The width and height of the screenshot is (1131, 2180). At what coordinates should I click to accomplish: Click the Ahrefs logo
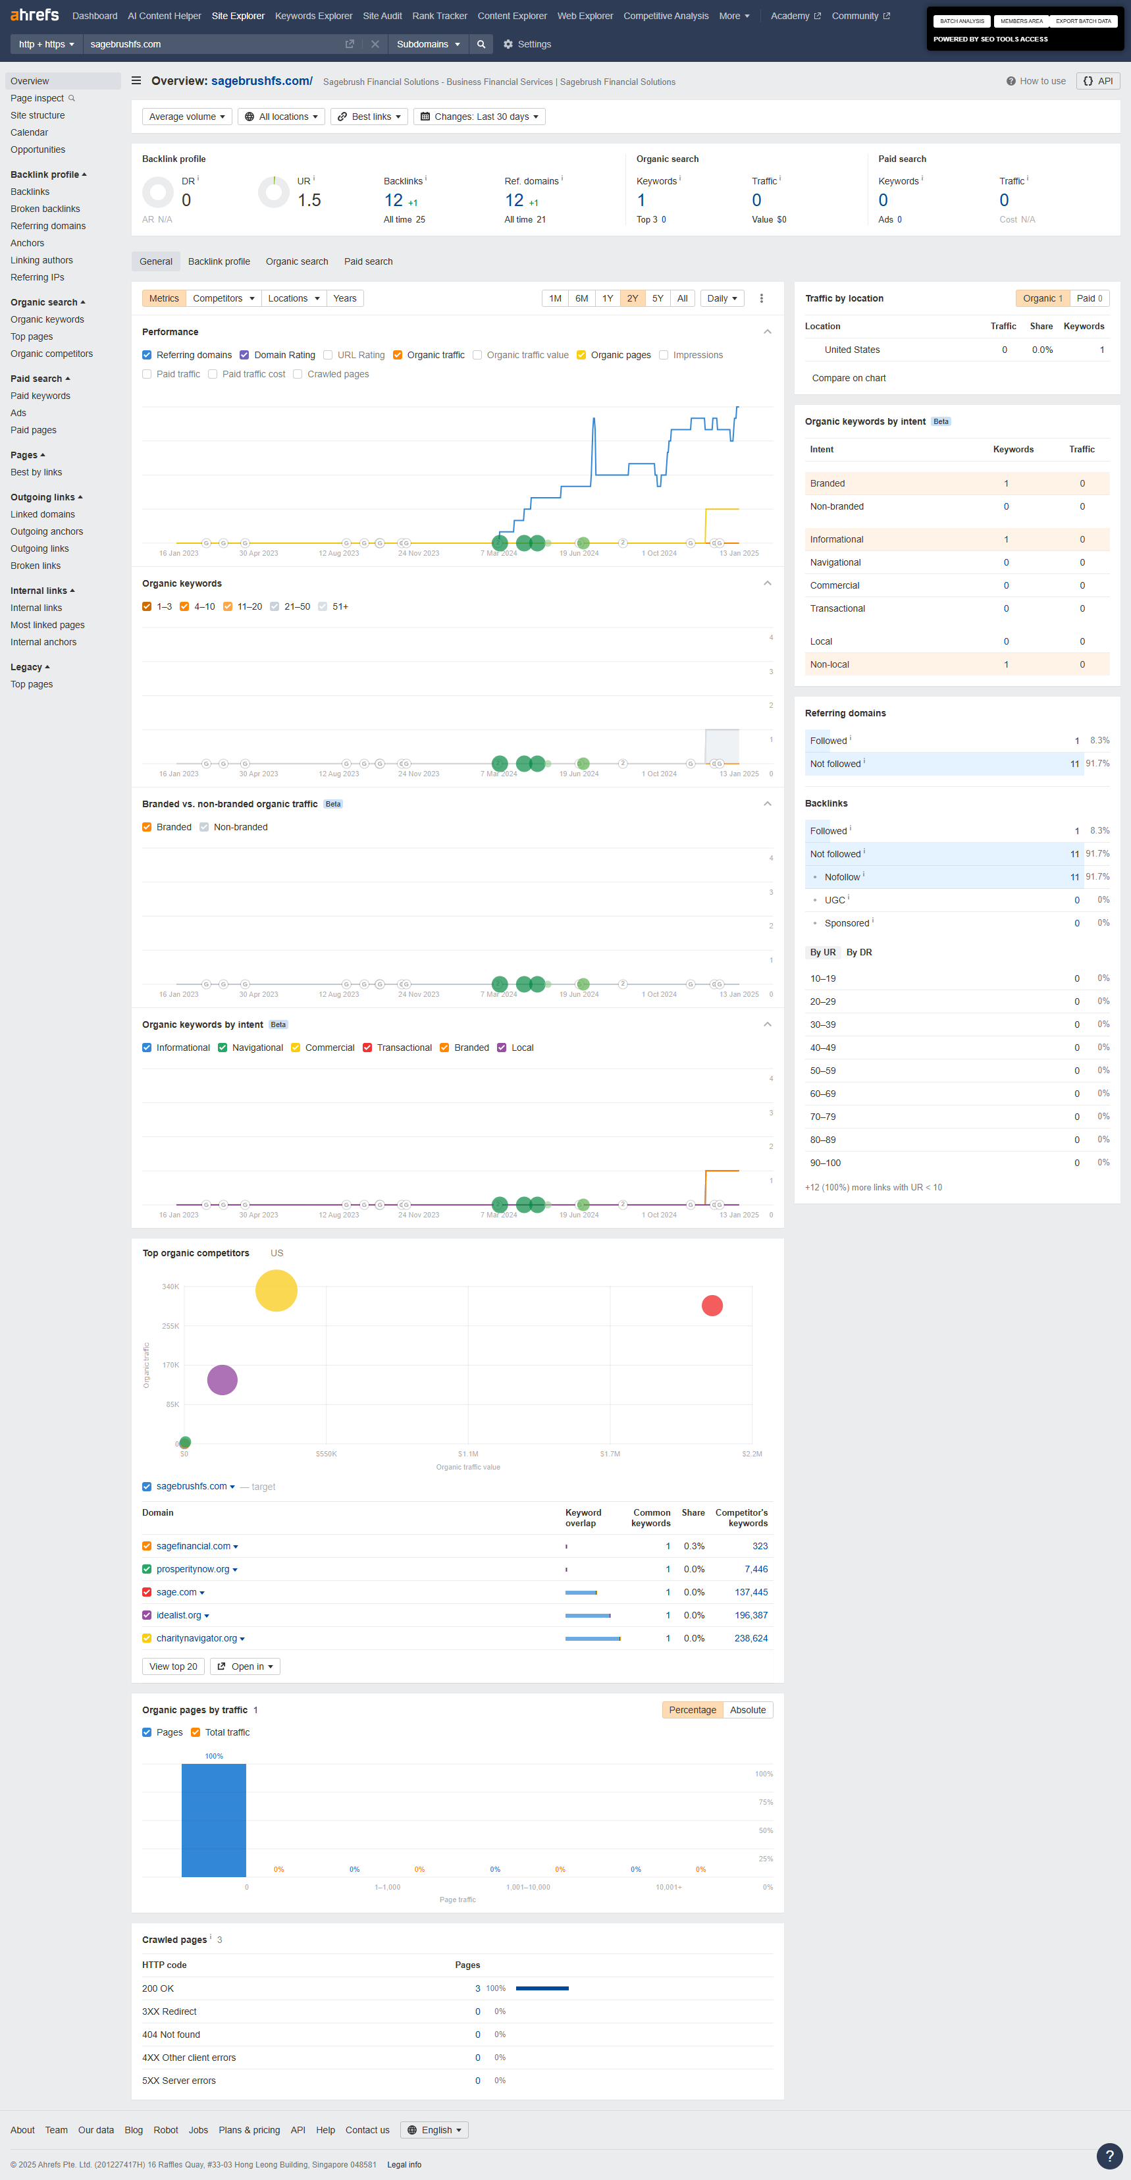click(x=35, y=15)
